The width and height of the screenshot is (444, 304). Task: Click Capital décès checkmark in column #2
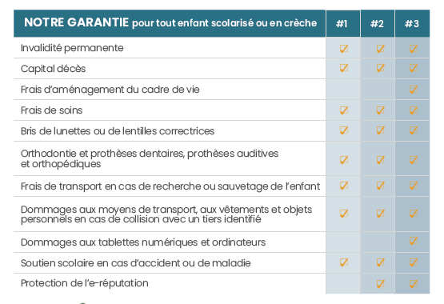click(x=380, y=68)
